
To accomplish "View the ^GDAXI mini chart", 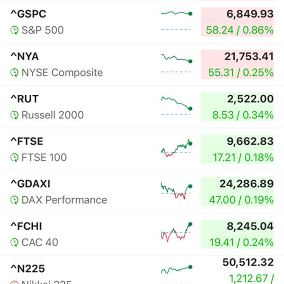I will 176,189.
